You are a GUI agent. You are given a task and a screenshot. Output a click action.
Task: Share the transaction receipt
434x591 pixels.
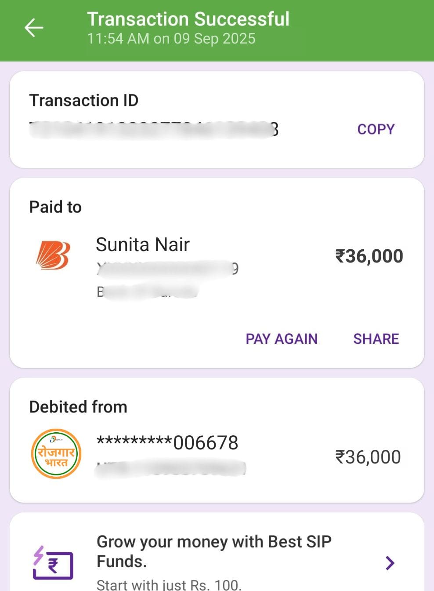(x=376, y=339)
